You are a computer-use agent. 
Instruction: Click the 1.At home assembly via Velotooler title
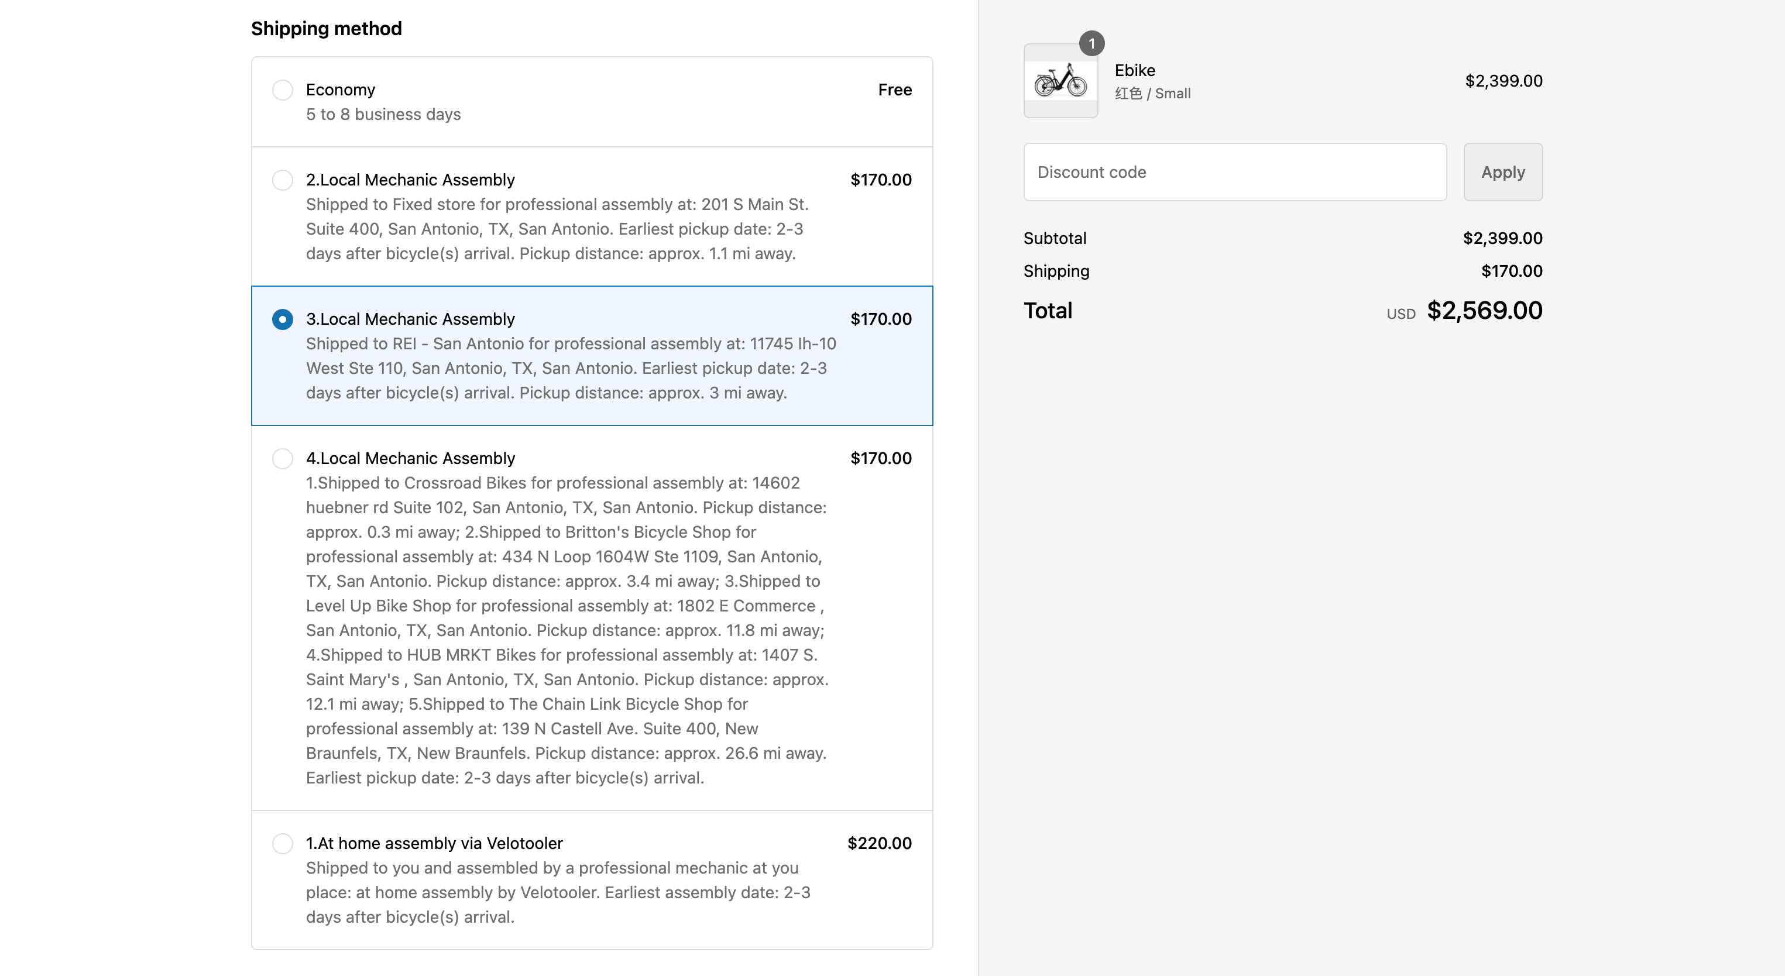434,844
